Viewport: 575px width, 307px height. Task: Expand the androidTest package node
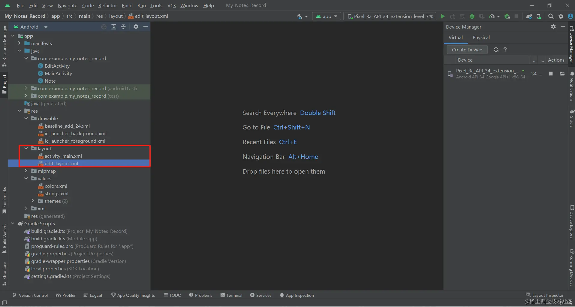[26, 88]
